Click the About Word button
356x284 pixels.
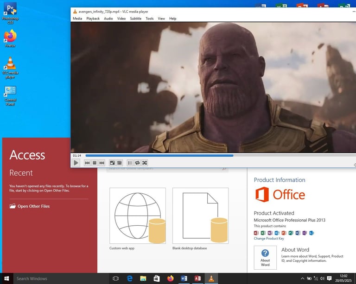coord(265,258)
